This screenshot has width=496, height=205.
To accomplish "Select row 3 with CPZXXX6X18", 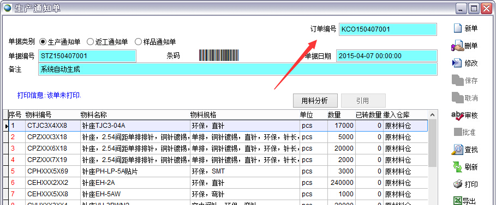I will pos(218,148).
